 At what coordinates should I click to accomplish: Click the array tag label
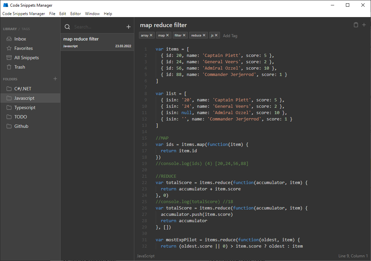(145, 35)
